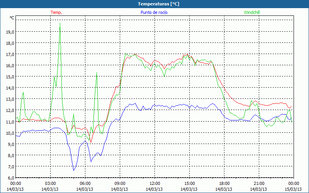Click the 10,0 y-axis value

10,133
